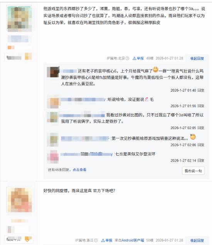Image resolution: width=212 pixels, height=245 pixels.
Task: Reply to the comment dated 02:14
Action: (x=201, y=160)
